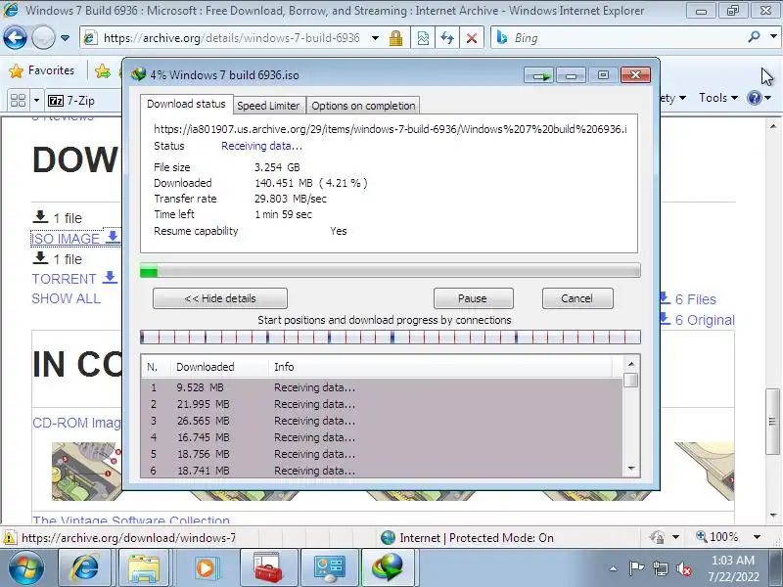Click the IE help question mark icon
The width and height of the screenshot is (783, 587).
tap(754, 98)
